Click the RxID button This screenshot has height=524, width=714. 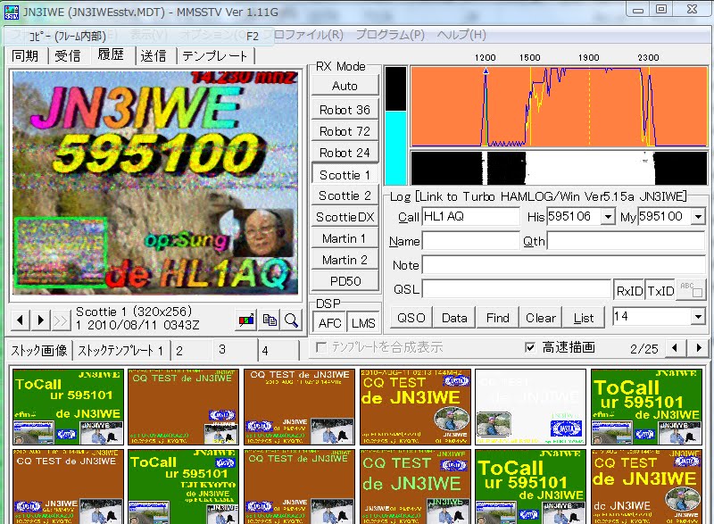coord(629,290)
